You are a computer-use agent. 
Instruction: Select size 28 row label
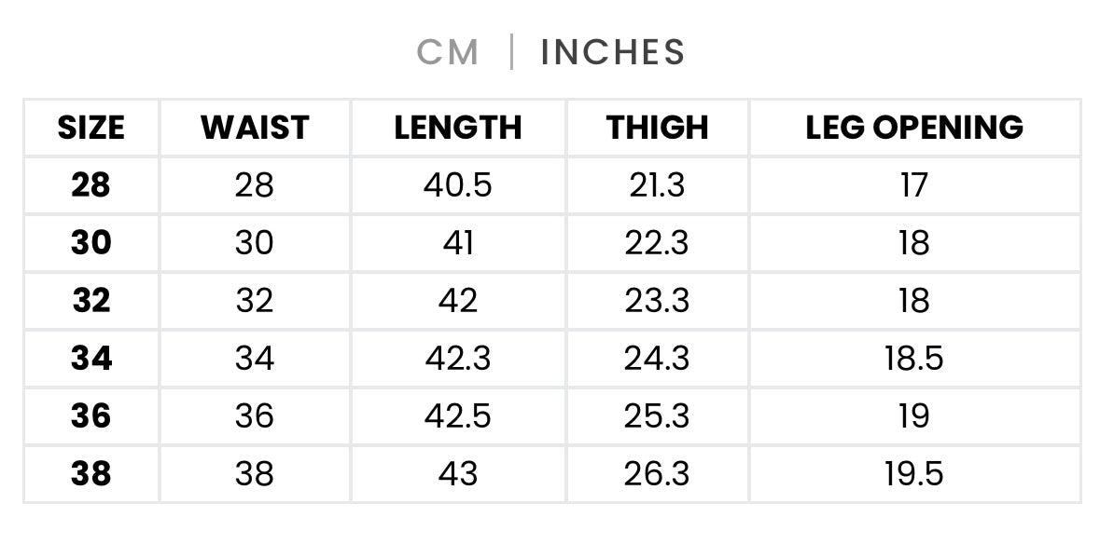[x=91, y=185]
